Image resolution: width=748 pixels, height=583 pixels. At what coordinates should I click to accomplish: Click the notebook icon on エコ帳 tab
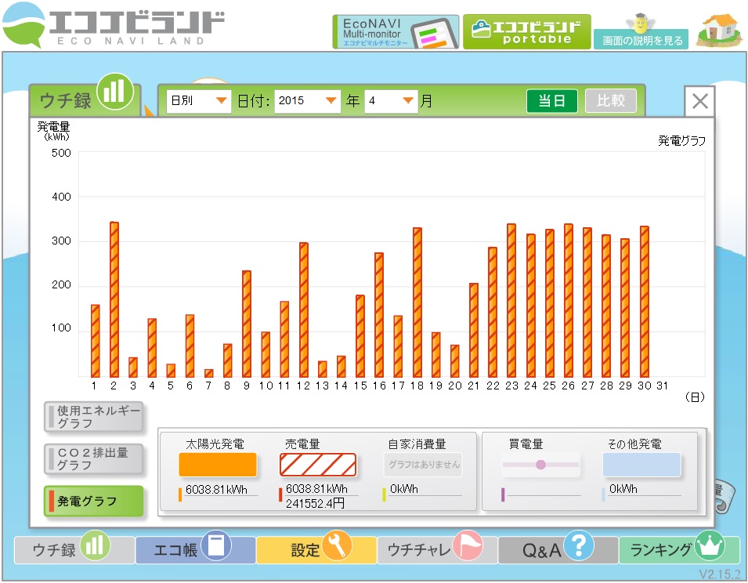tap(216, 545)
